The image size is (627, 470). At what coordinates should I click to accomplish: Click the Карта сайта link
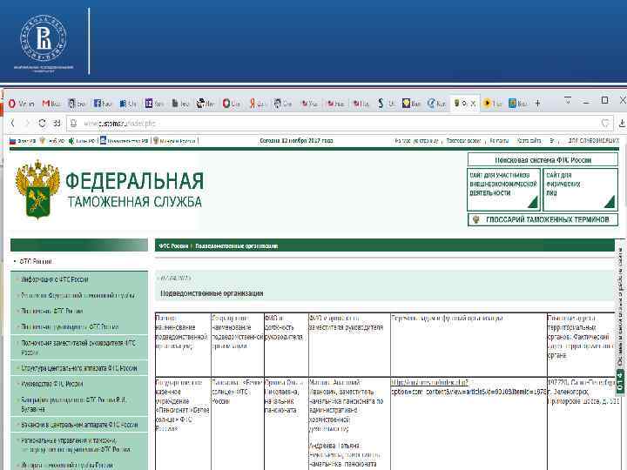[x=529, y=141]
